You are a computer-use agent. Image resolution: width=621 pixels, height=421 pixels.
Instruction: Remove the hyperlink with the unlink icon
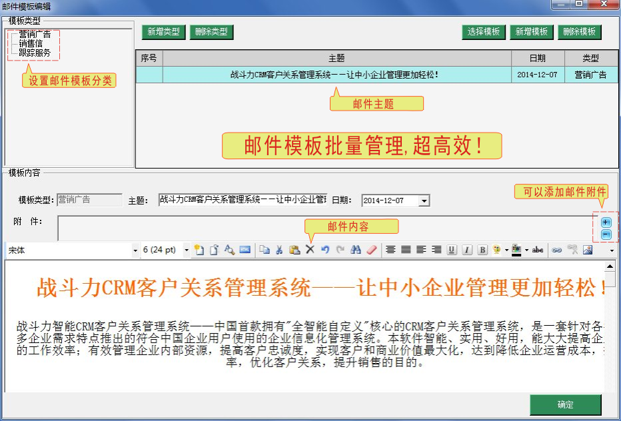point(572,250)
